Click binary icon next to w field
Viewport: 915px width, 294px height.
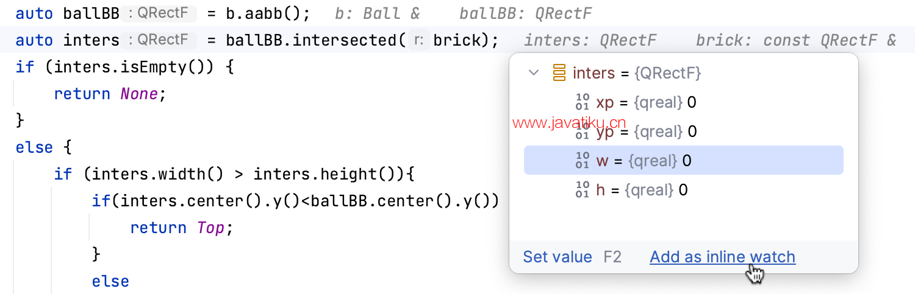(x=582, y=161)
